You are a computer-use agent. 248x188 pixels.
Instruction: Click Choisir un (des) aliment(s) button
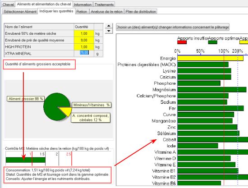tap(173, 27)
